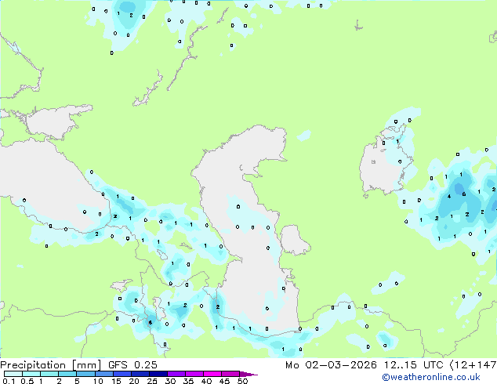Click the '0.1' legend scale label
Screen dimensions: 497x384
pyautogui.click(x=9, y=381)
